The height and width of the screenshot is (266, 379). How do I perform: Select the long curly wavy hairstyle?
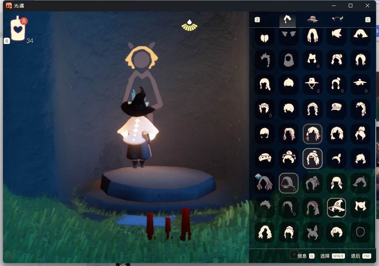(x=265, y=232)
